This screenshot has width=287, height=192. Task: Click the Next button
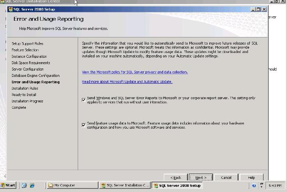click(x=201, y=178)
